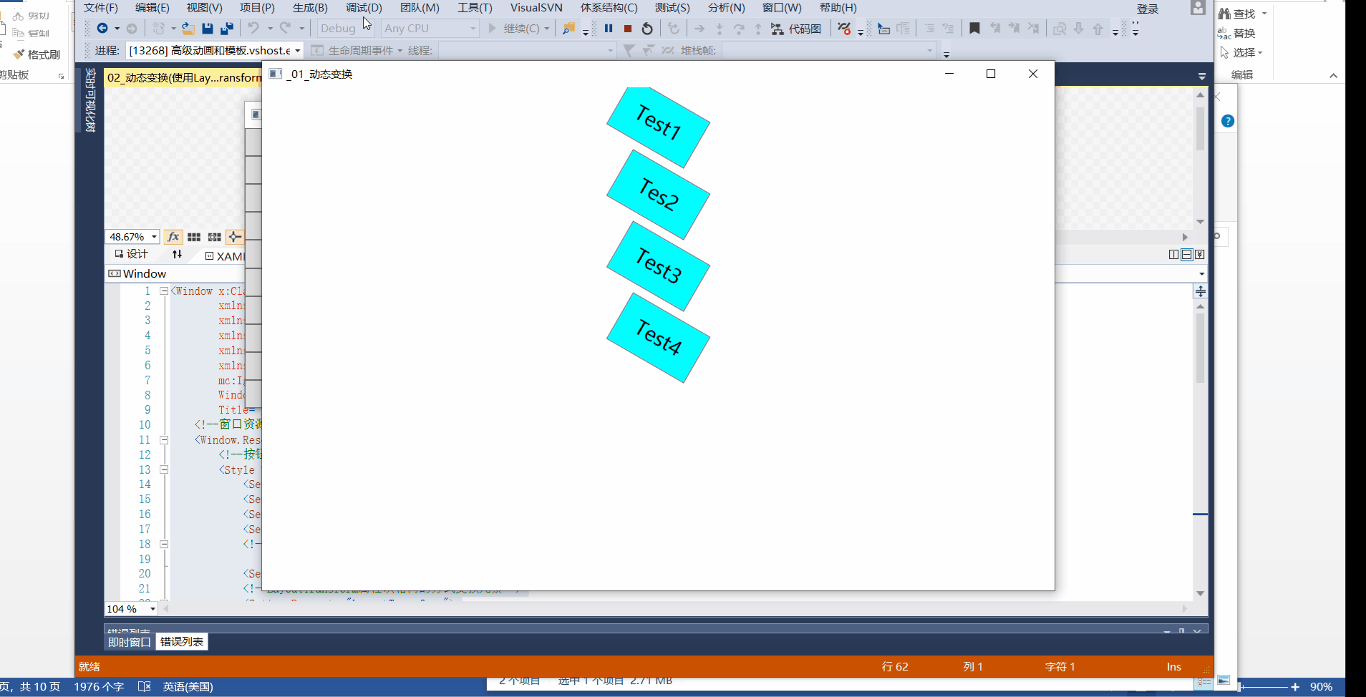Open the 调试(D) debug menu

[x=364, y=8]
